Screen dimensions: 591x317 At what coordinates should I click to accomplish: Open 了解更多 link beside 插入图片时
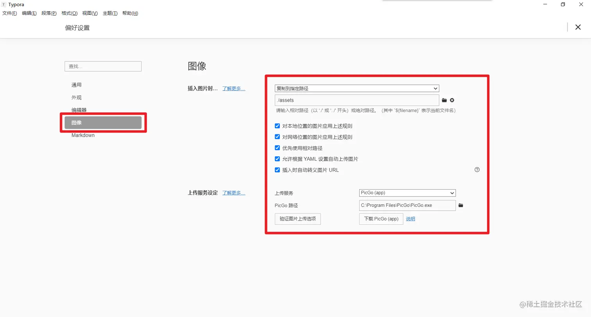(x=234, y=88)
